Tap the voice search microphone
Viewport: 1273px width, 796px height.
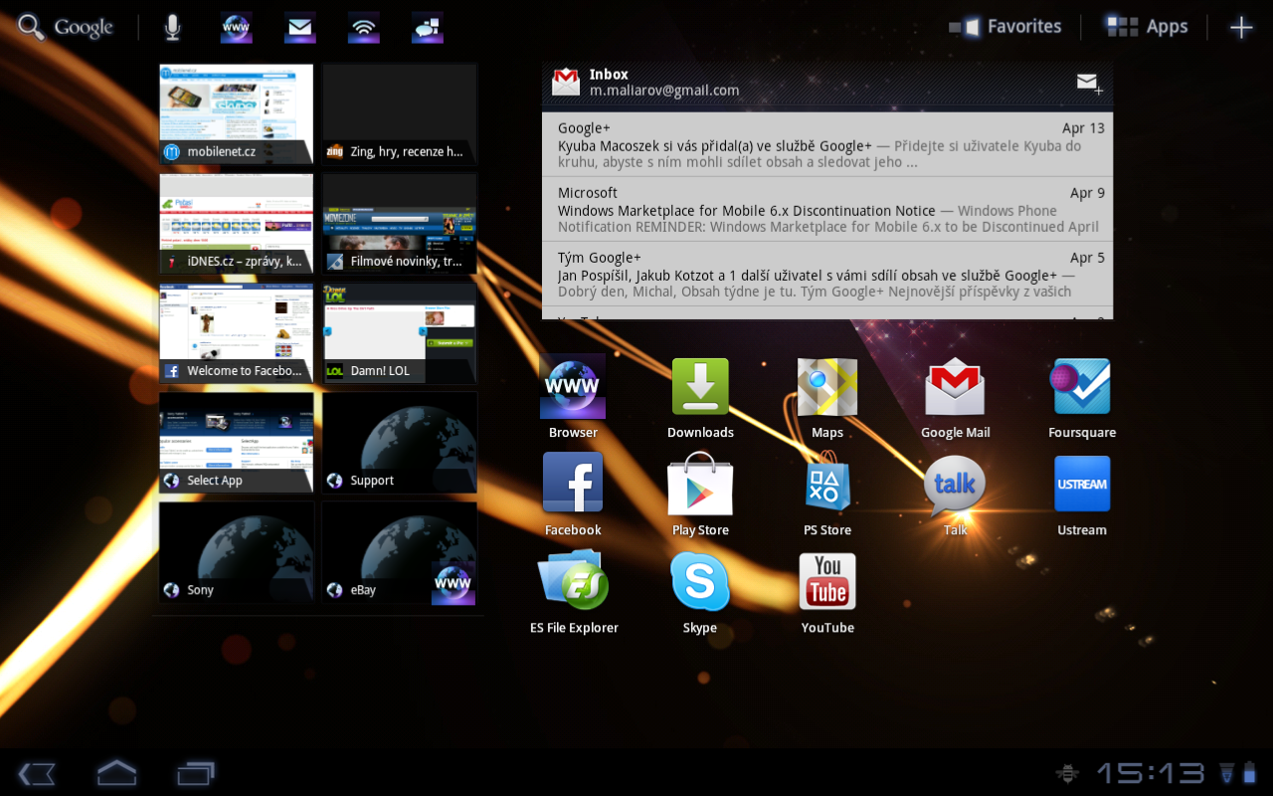tap(172, 27)
